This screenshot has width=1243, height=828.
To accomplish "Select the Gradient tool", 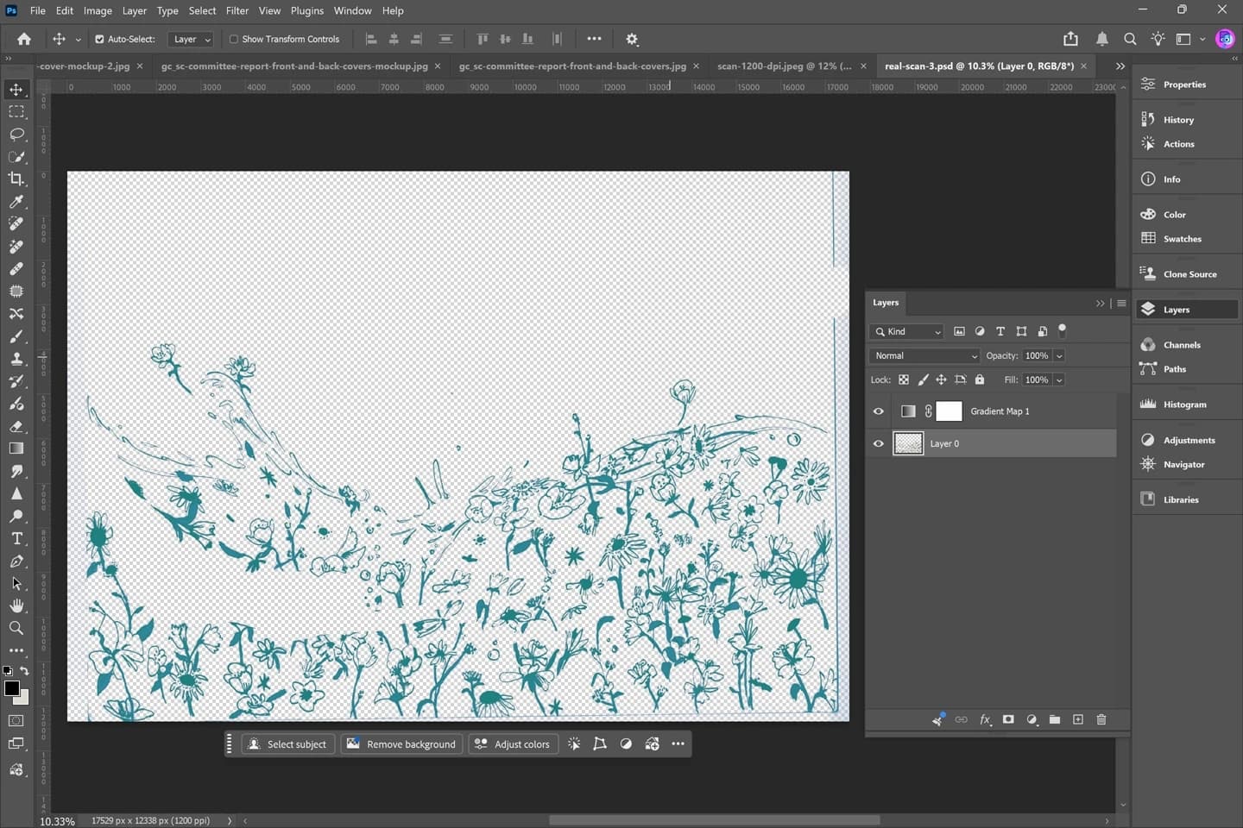I will pyautogui.click(x=16, y=448).
